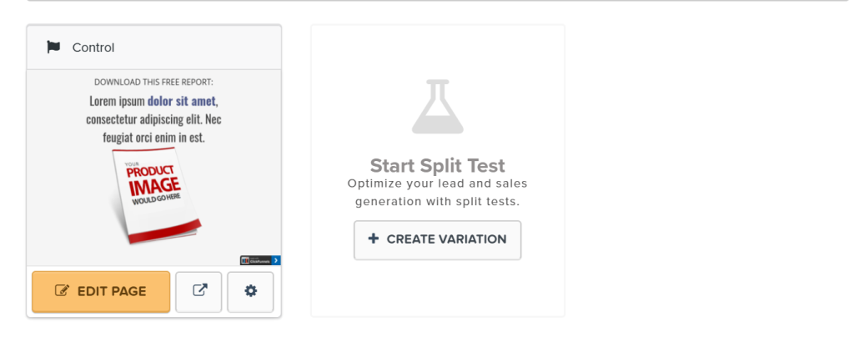
Task: Click 'consectetur adipiscing elit' line in the preview
Action: [153, 119]
